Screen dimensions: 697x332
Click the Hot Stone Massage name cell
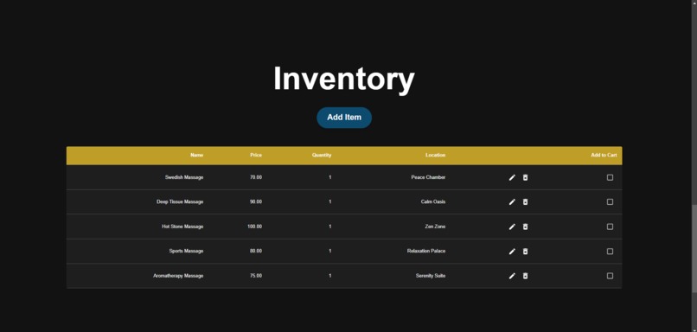[x=182, y=227]
